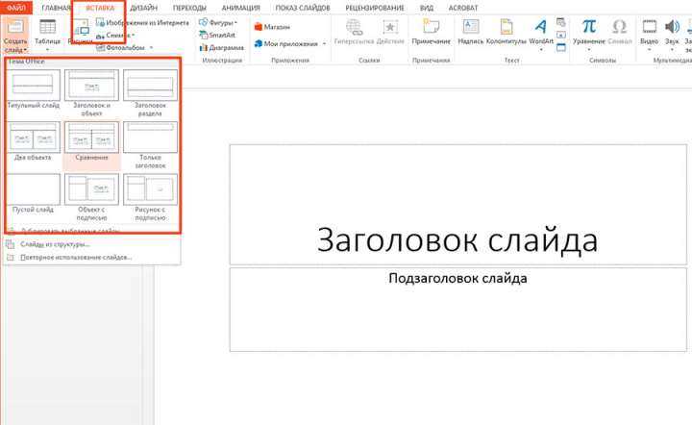Viewport: 692px width, 425px height.
Task: Open the ФАЙЛ (File) tab
Action: coord(16,8)
